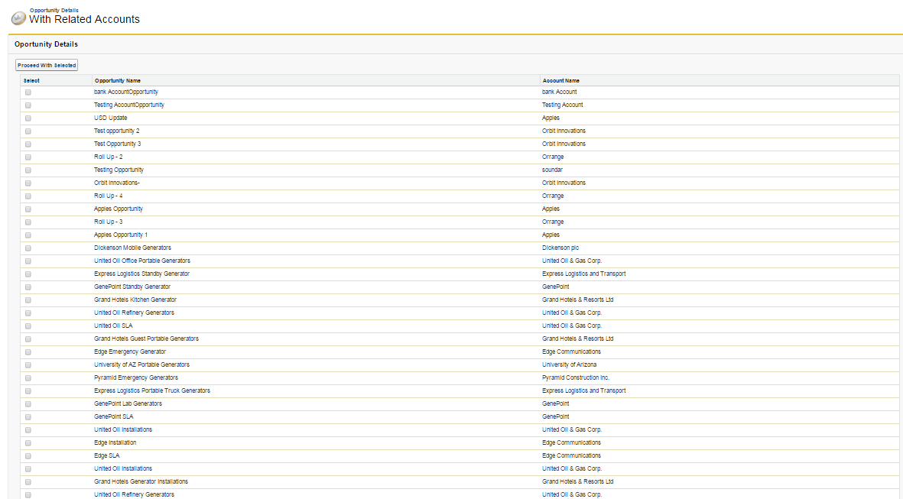Click the Dickenson plc account name
The width and height of the screenshot is (903, 499).
coord(560,248)
